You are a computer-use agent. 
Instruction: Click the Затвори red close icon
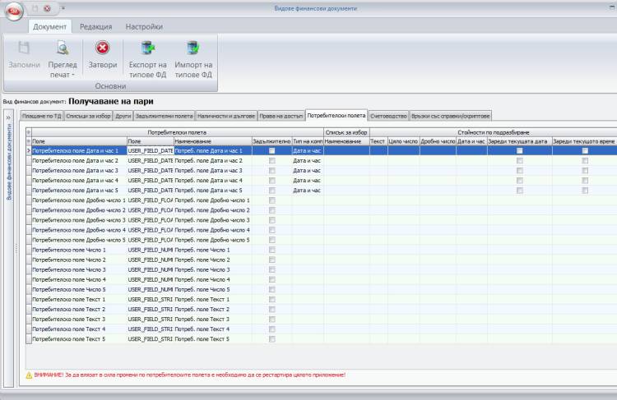[102, 48]
